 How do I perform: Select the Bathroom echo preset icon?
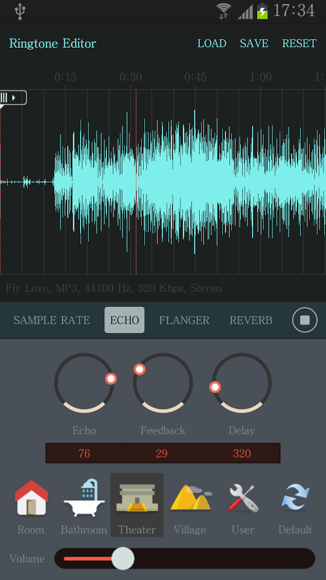(84, 498)
